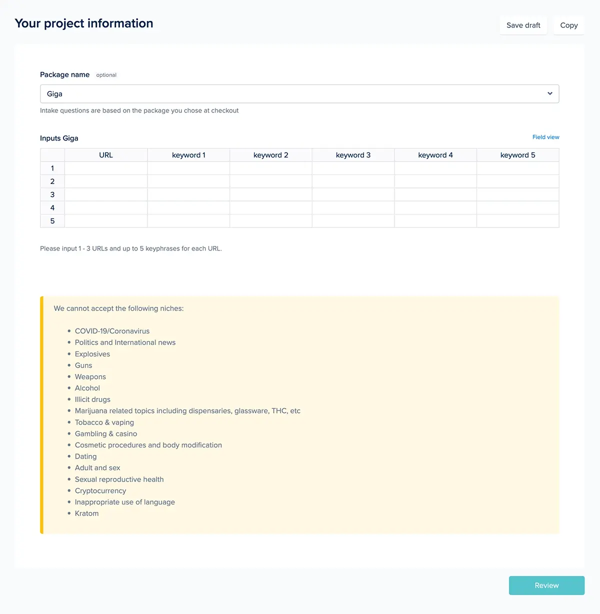Viewport: 600px width, 614px height.
Task: Click the Copy button
Action: (x=569, y=25)
